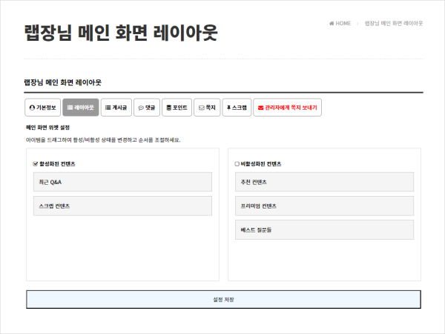Screen dimensions: 445x334
Task: Click the envelope icon on 쪽지 tab
Action: (202, 108)
